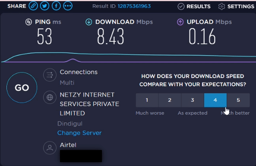
Task: Open Result ID 12875361963 link
Action: pos(134,6)
